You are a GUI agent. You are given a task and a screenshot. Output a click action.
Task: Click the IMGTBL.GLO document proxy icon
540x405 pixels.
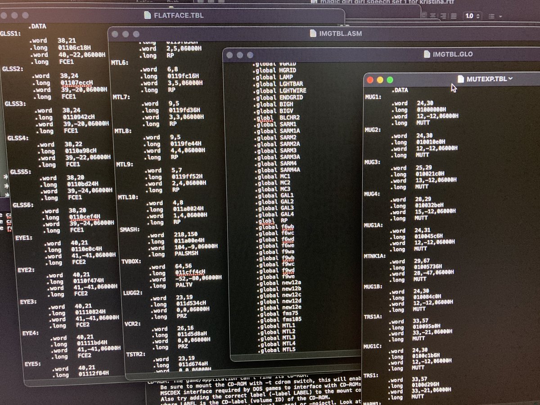pos(427,54)
